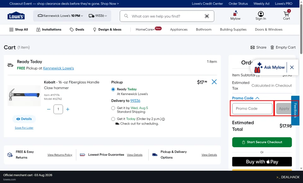
Task: Open the Feedback side tab
Action: pyautogui.click(x=295, y=110)
